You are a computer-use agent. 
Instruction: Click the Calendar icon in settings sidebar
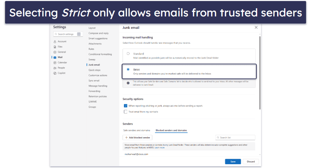[x=55, y=63]
